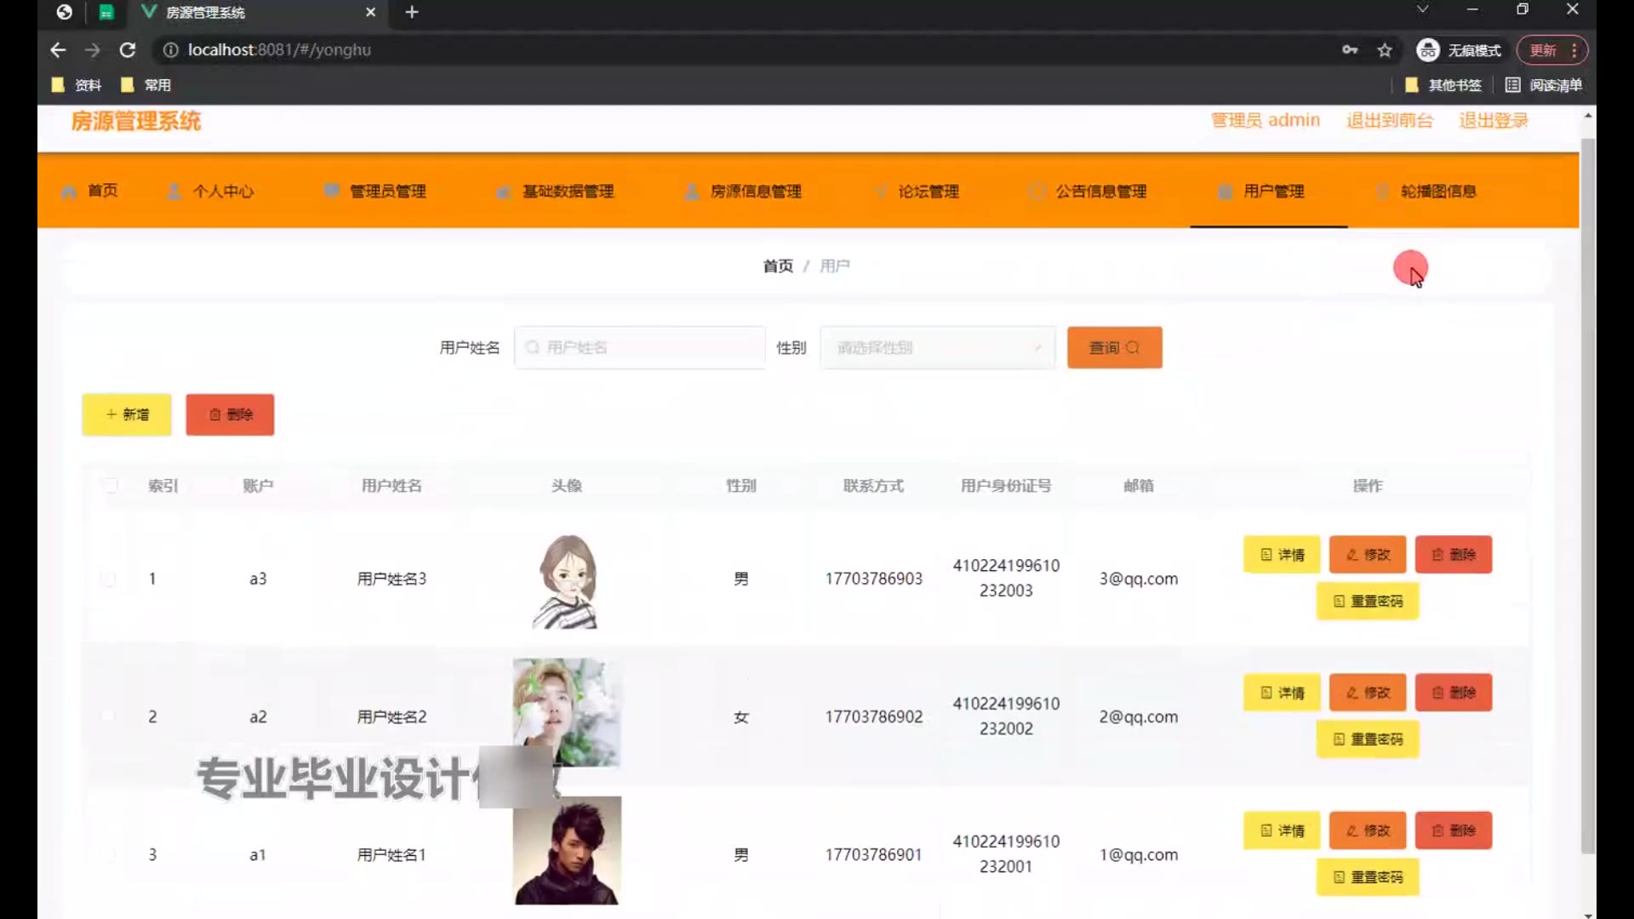Focus the 用户姓名 search input

coord(640,347)
